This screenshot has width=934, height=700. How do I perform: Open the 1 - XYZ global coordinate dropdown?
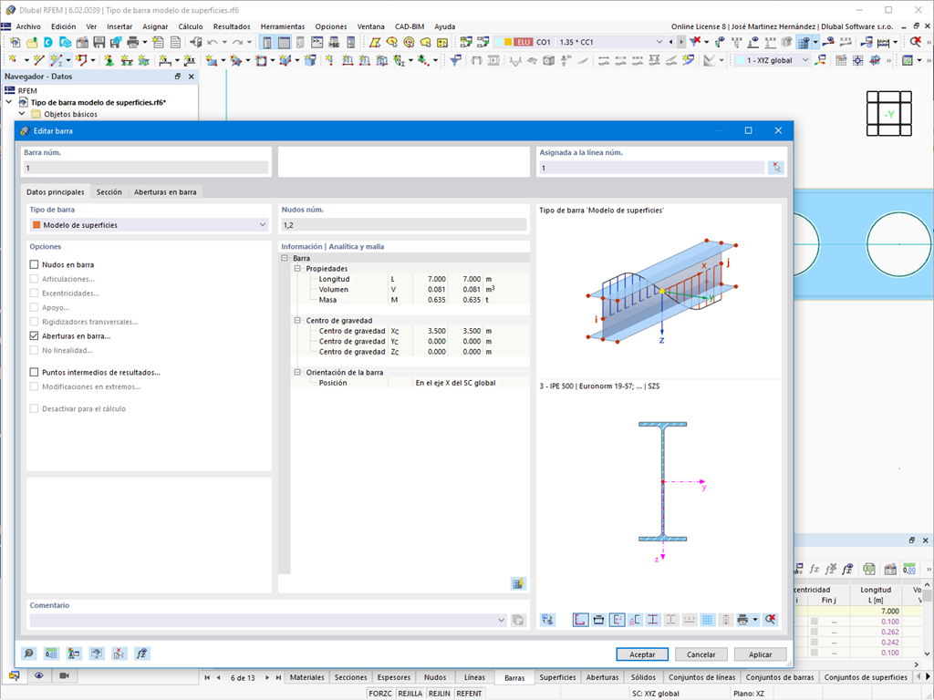tap(804, 61)
